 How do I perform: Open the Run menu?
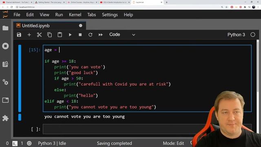tap(59, 15)
